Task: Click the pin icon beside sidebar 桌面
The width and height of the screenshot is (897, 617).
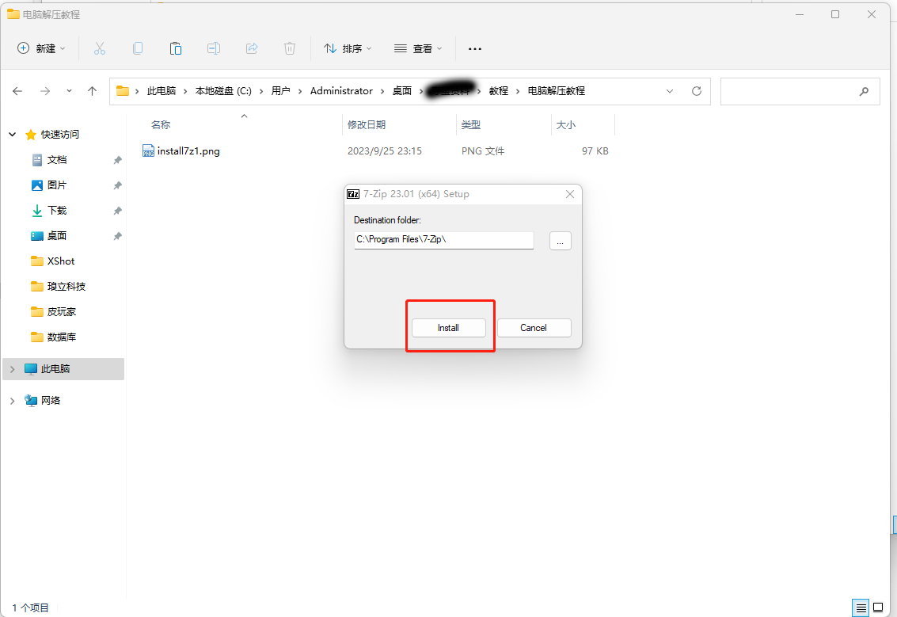Action: click(117, 236)
